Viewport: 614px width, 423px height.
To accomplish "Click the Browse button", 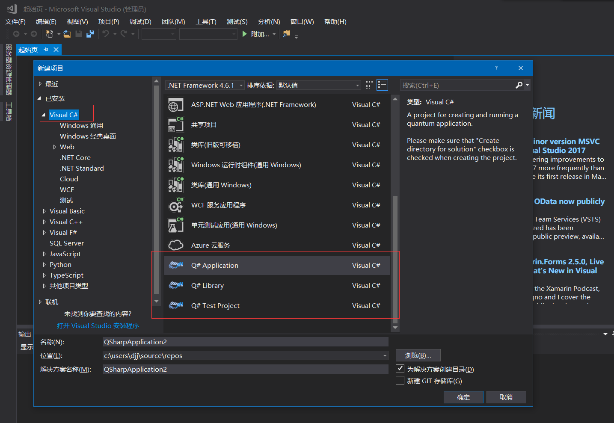I will [418, 355].
